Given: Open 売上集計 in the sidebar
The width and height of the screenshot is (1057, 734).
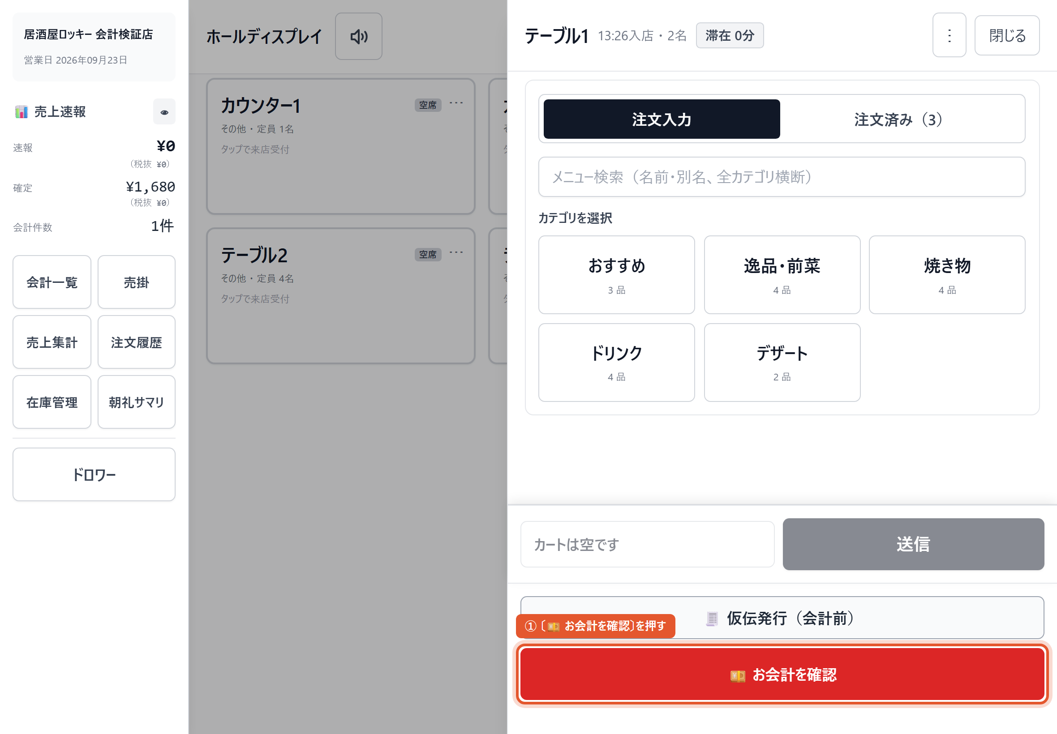Looking at the screenshot, I should (52, 341).
